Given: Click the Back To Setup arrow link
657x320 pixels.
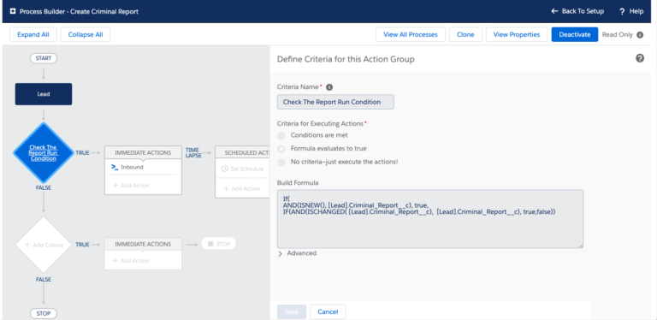Looking at the screenshot, I should (577, 11).
